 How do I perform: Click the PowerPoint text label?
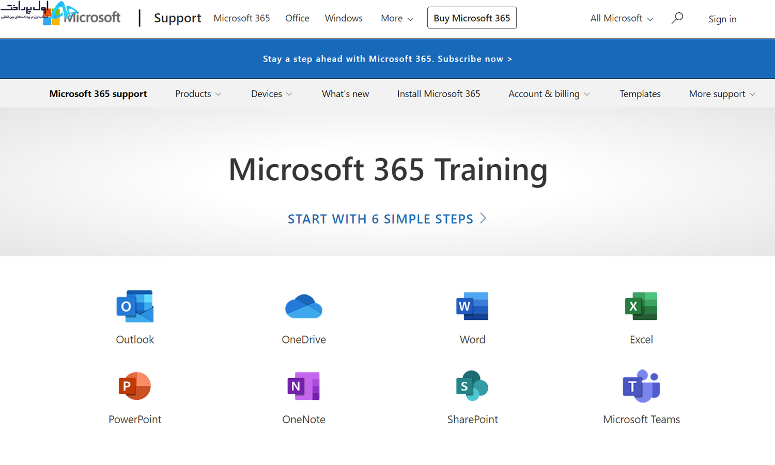(135, 420)
